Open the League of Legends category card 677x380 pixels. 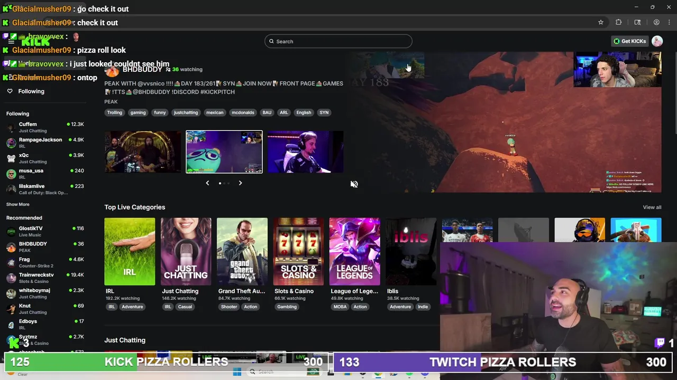354,251
